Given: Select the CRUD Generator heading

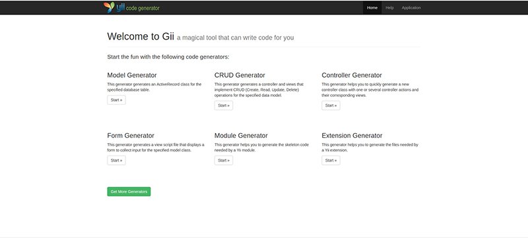Looking at the screenshot, I should point(240,75).
